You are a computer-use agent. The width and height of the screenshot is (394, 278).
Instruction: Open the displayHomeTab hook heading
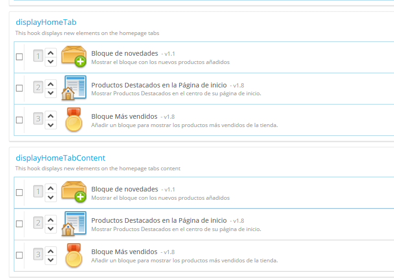[x=46, y=22]
